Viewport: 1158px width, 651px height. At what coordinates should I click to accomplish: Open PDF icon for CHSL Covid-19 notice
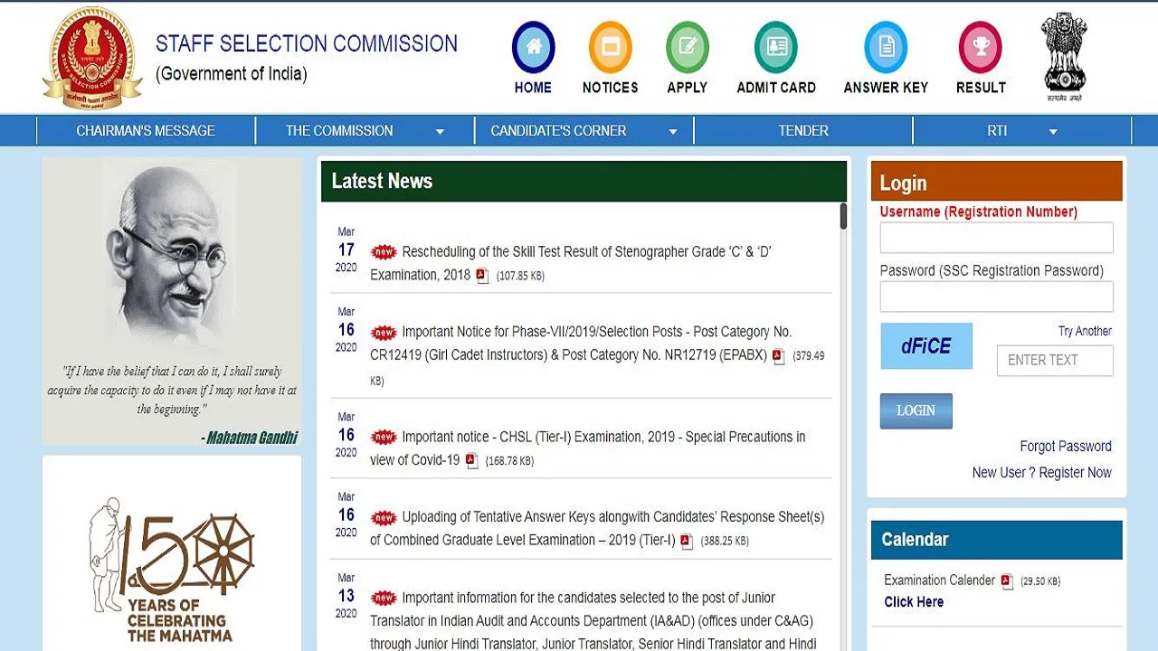coord(471,460)
